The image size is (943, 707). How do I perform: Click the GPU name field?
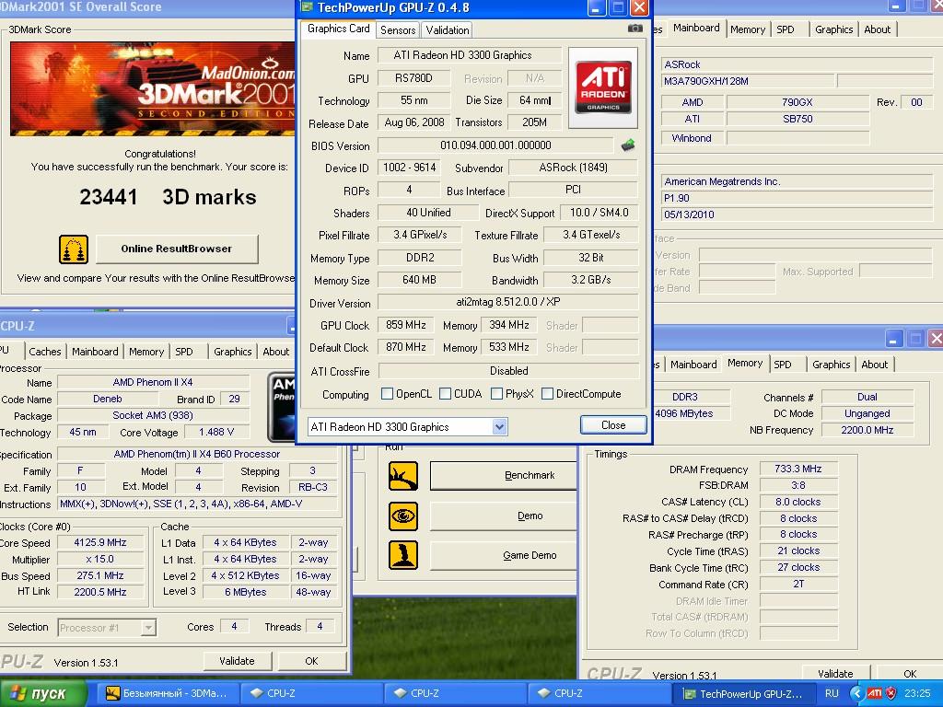pyautogui.click(x=469, y=55)
